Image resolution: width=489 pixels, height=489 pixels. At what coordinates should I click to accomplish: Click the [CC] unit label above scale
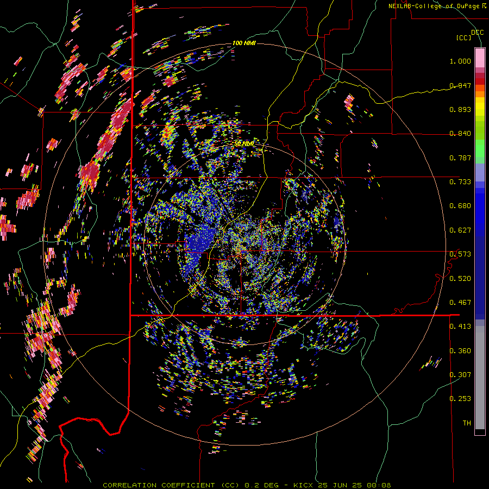click(x=464, y=37)
